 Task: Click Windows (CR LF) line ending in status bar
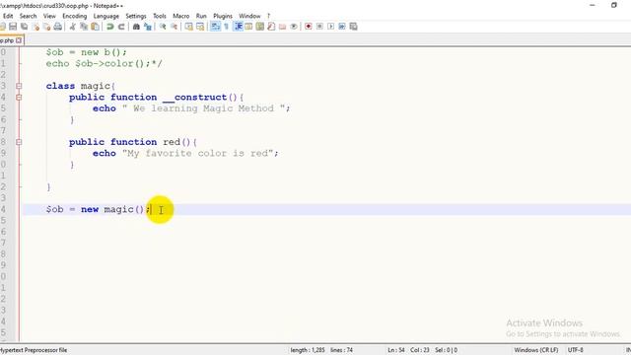click(x=536, y=350)
